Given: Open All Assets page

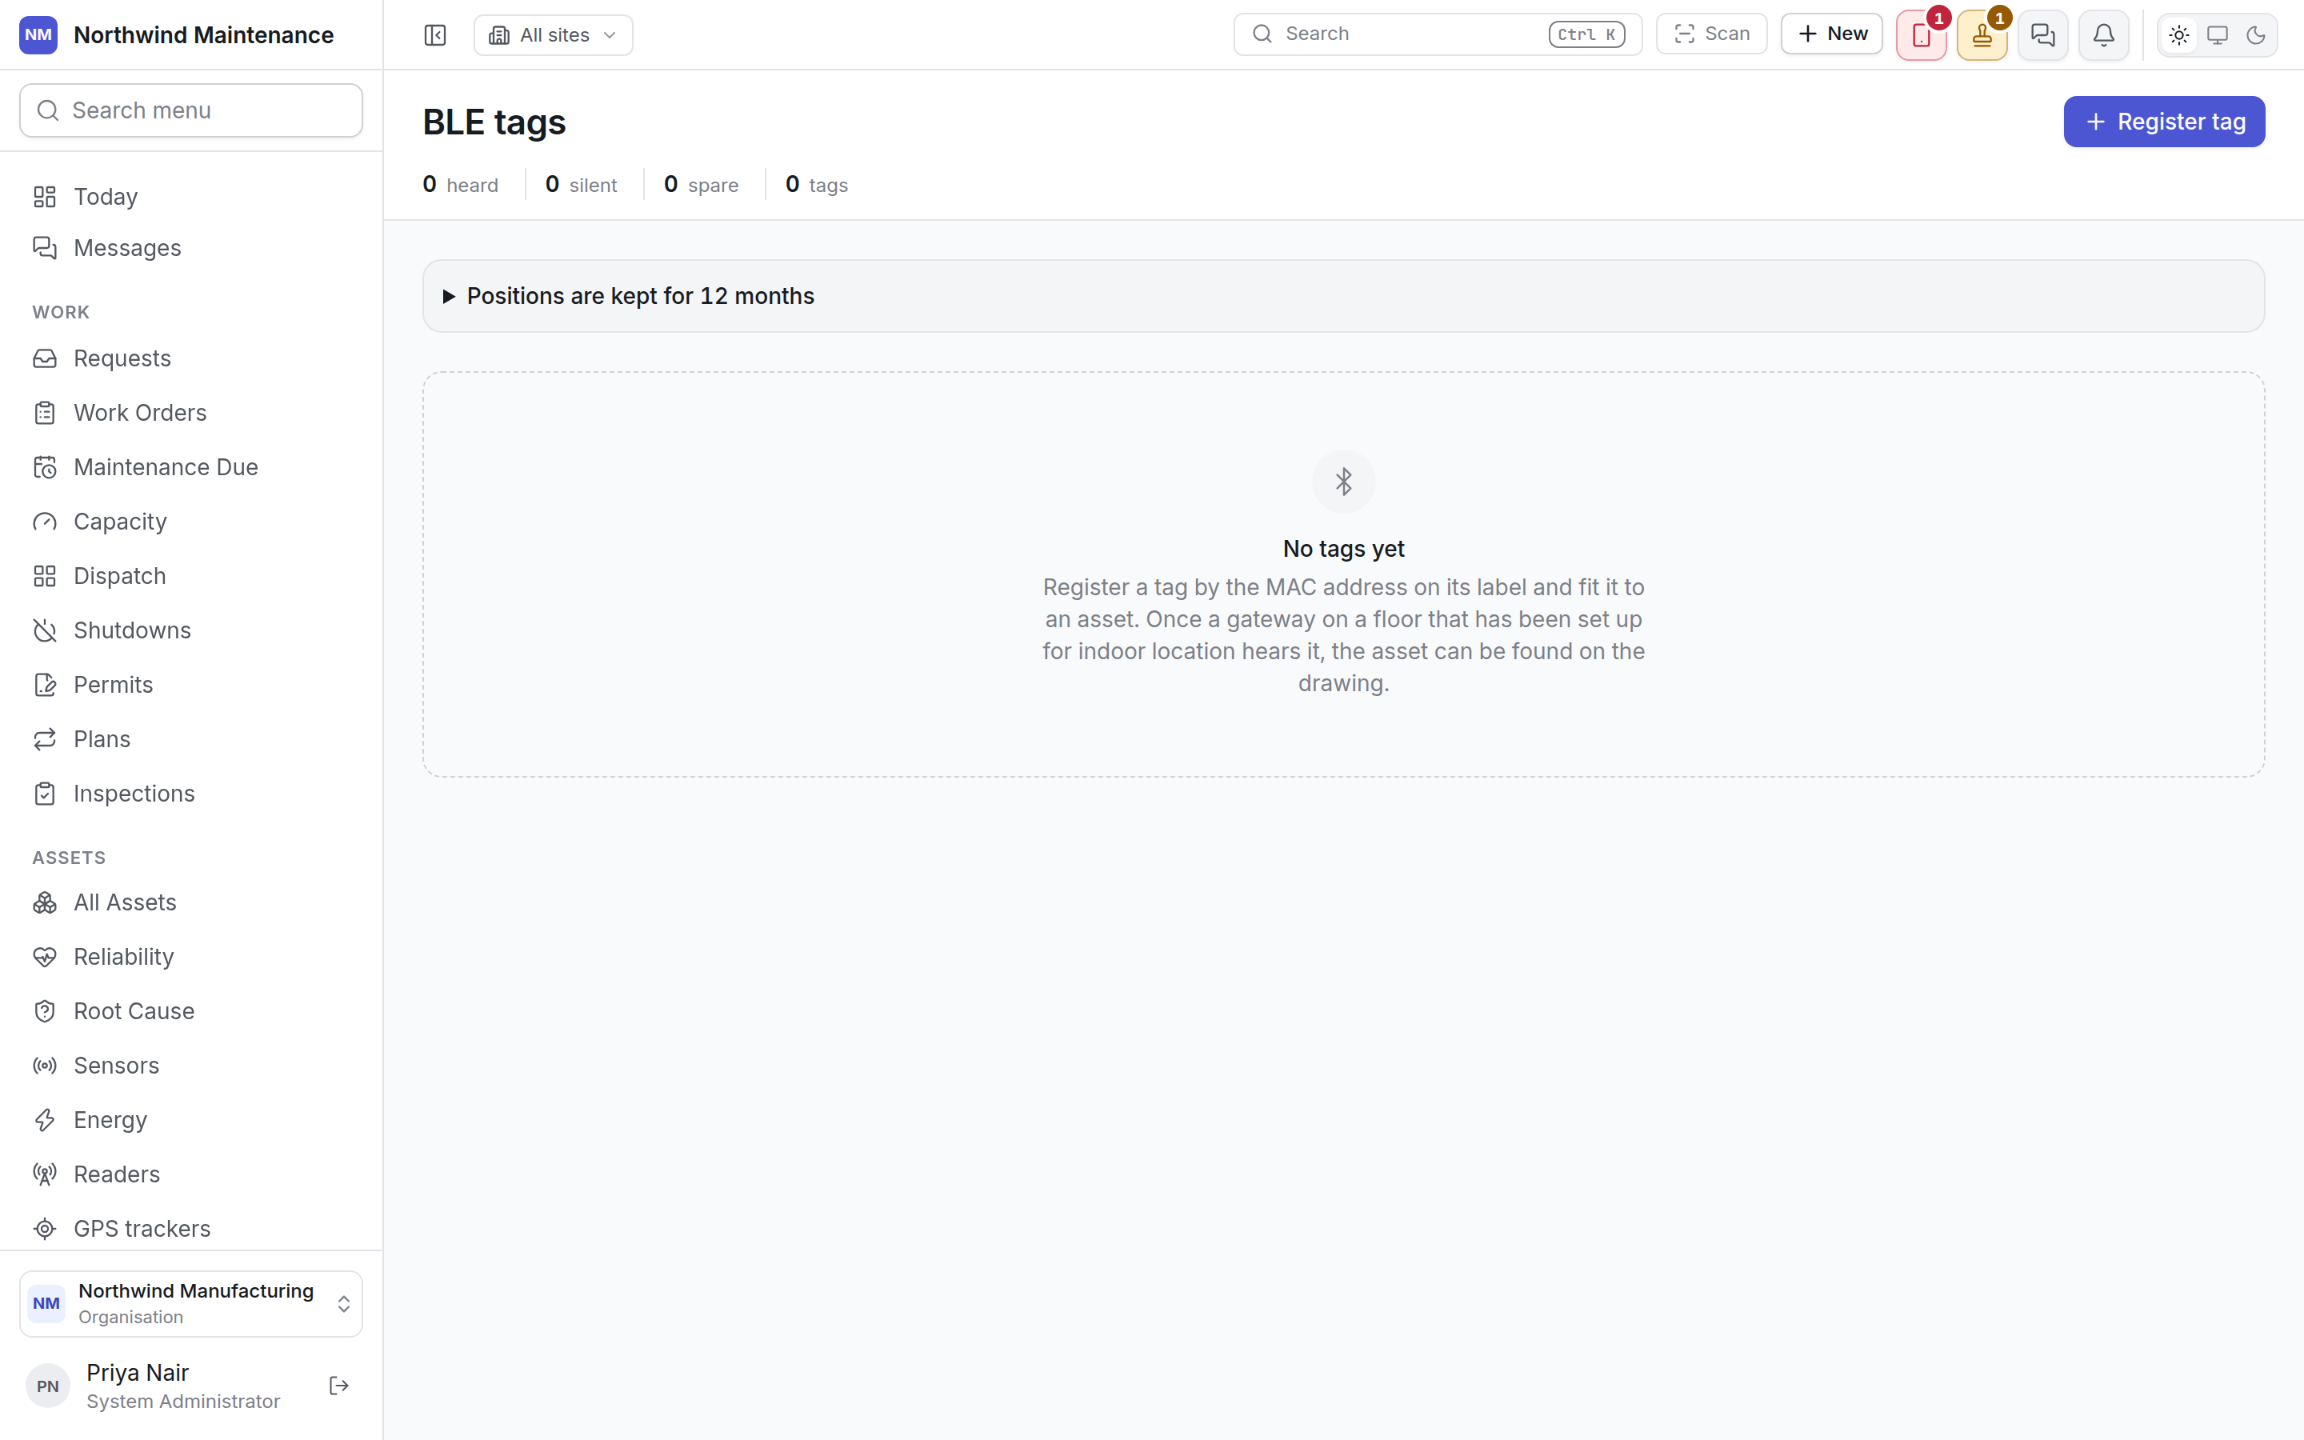Looking at the screenshot, I should [191, 902].
